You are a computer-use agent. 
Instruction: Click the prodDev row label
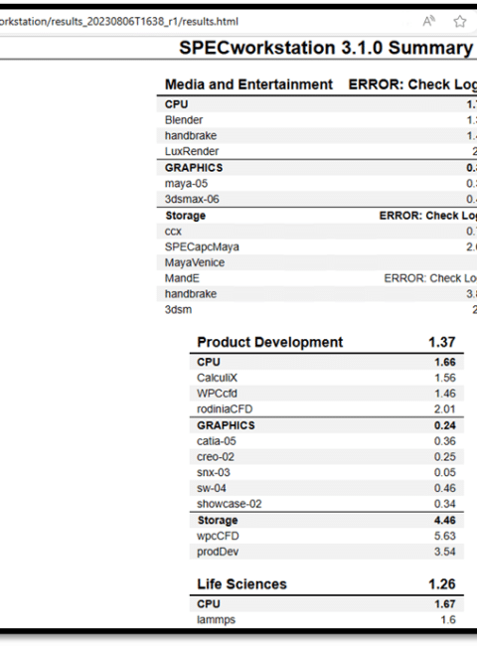coord(218,552)
